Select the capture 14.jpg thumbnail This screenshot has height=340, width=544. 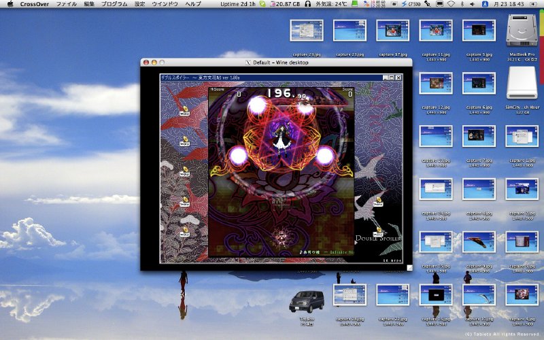(436, 189)
